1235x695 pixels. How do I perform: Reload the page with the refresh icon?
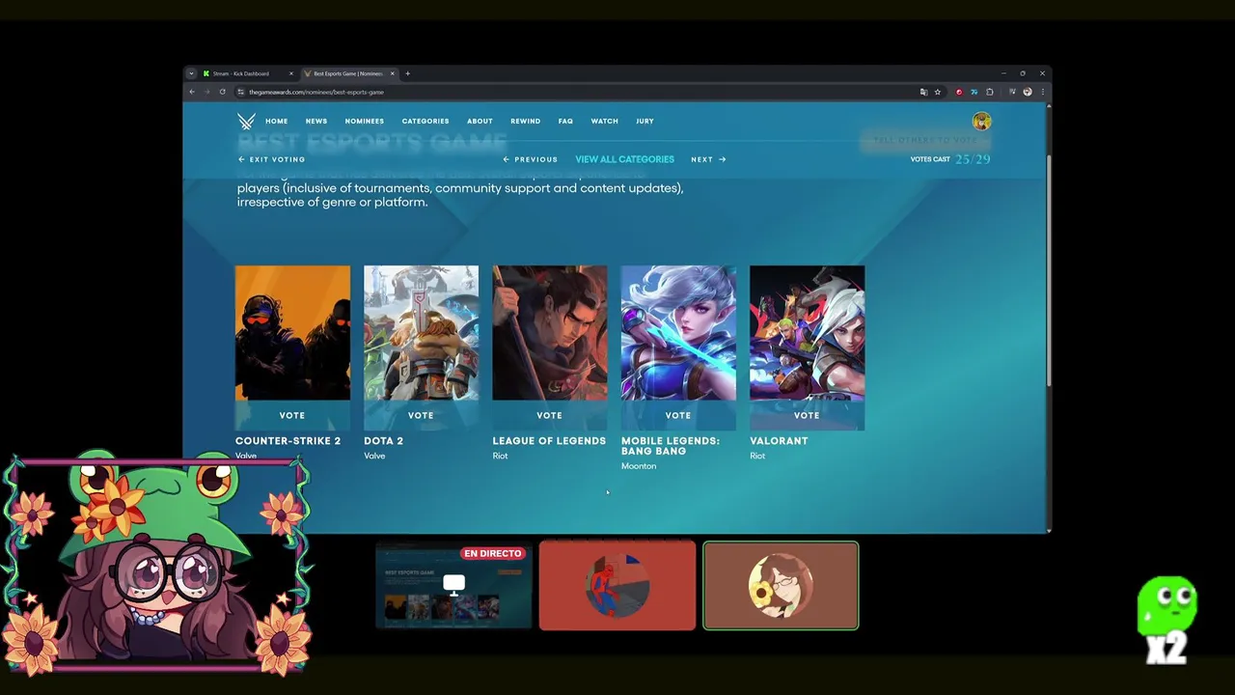pos(222,92)
